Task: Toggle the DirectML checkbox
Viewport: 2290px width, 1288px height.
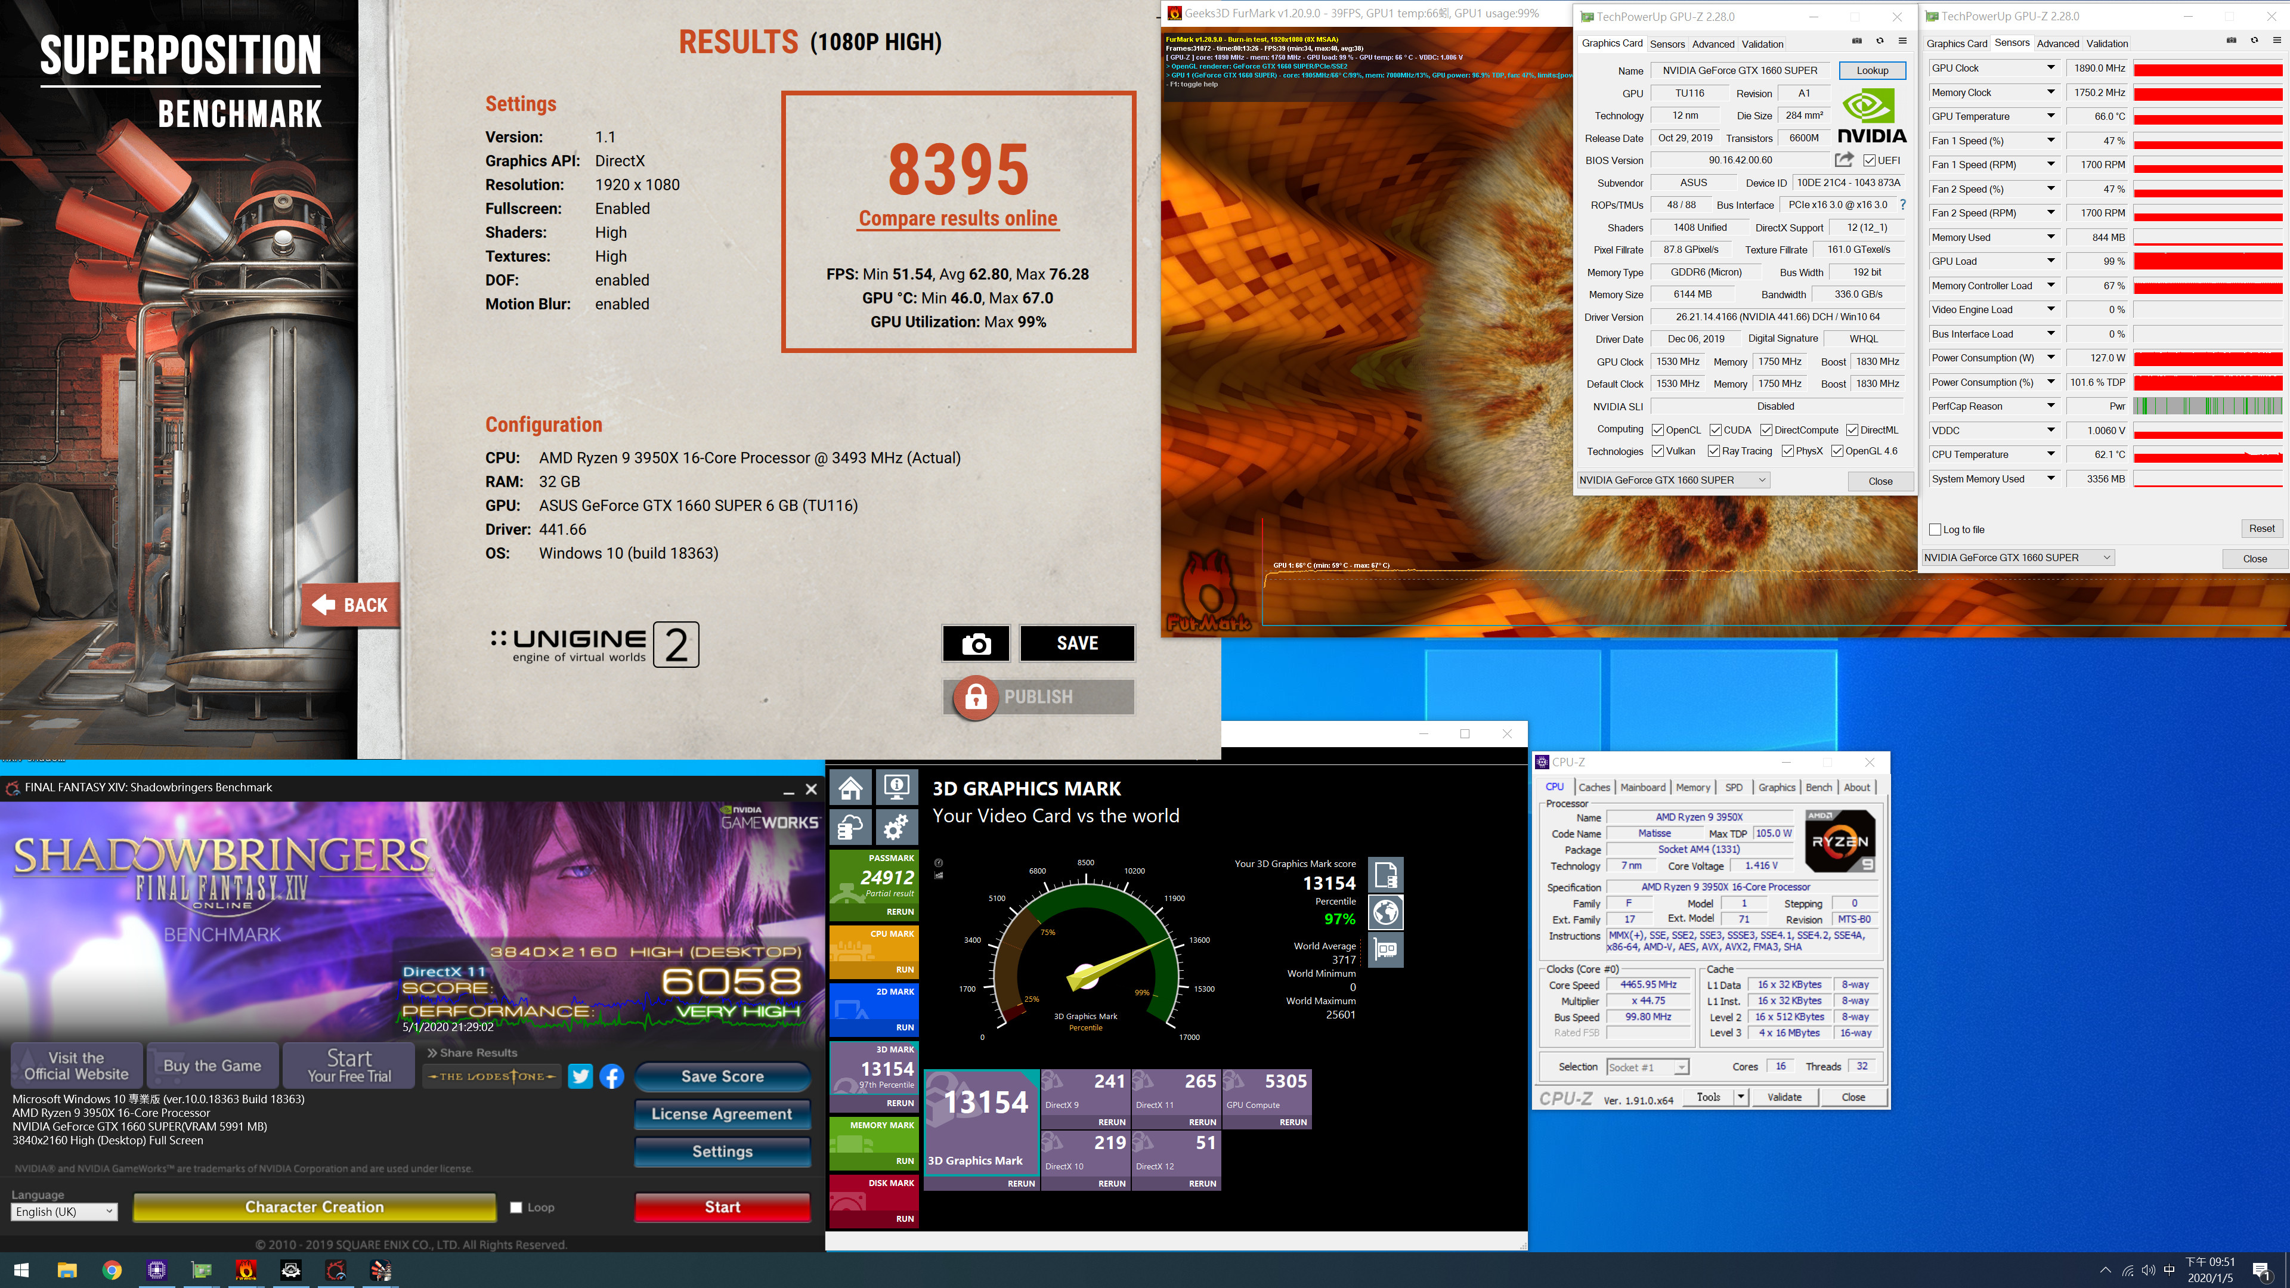Action: click(x=1853, y=430)
